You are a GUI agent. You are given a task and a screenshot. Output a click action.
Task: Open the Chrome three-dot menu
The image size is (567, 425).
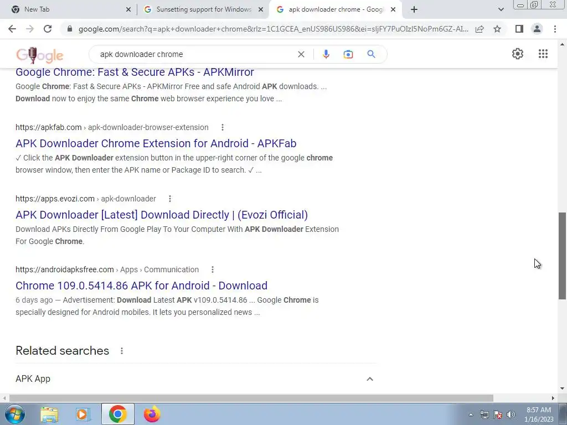tap(555, 29)
